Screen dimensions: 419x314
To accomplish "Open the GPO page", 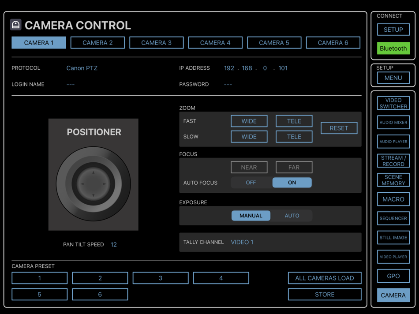I will pos(393,276).
